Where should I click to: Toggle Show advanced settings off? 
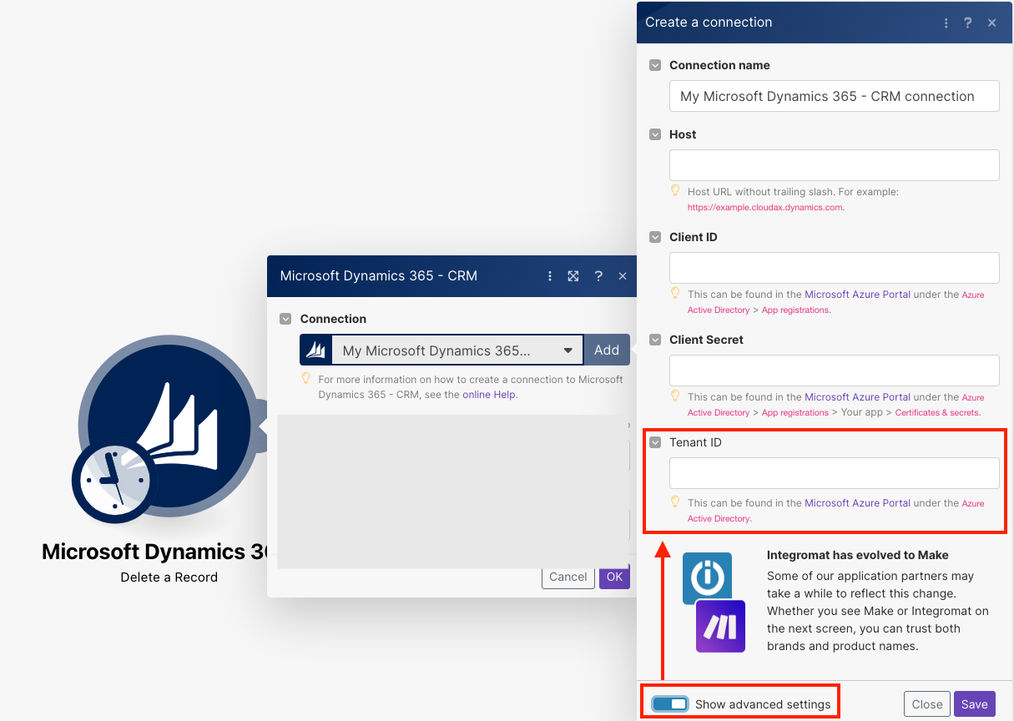pos(670,703)
